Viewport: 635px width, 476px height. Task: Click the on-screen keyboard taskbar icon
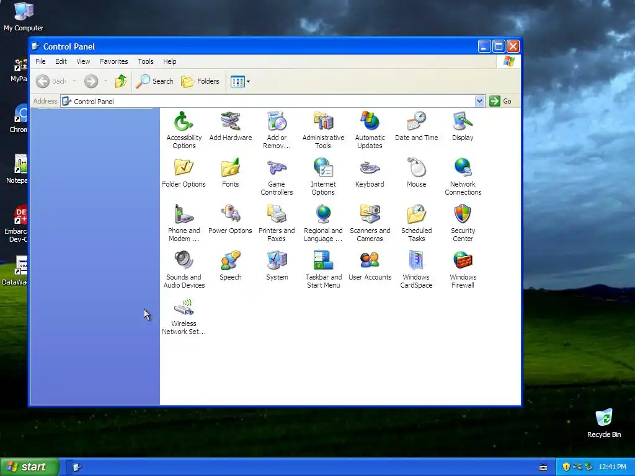click(543, 467)
